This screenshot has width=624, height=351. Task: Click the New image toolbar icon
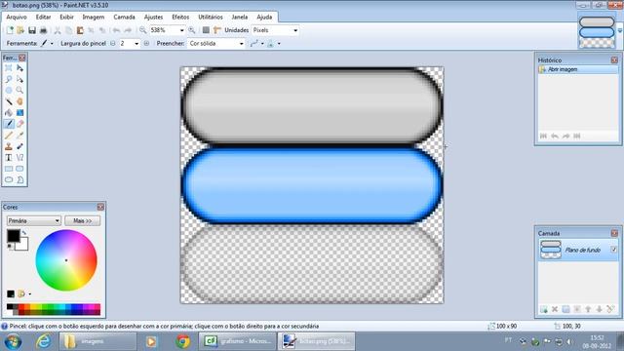[x=10, y=30]
